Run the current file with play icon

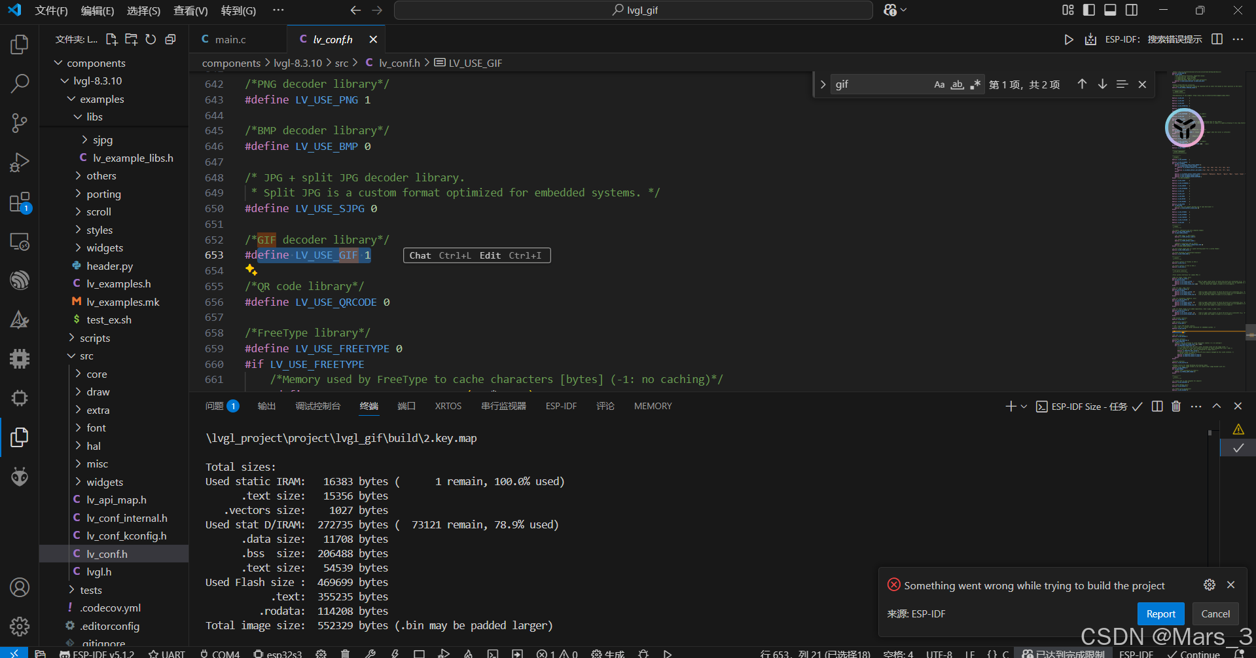pyautogui.click(x=1069, y=39)
